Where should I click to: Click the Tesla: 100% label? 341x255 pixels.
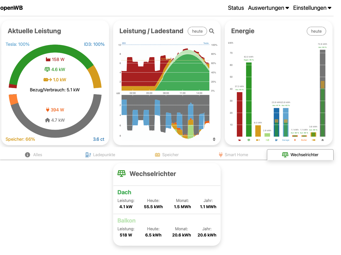click(x=17, y=44)
